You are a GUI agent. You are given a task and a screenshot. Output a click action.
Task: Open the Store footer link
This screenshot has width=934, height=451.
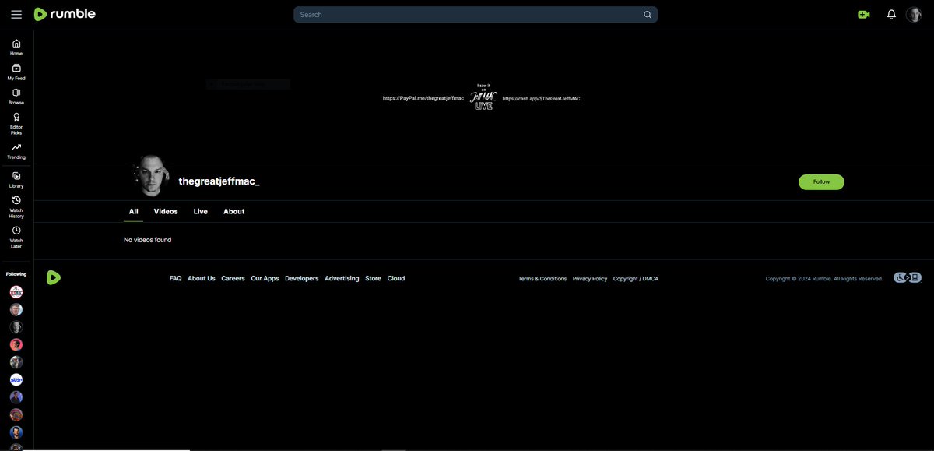click(x=374, y=278)
